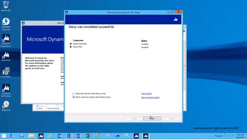Open Lync from the taskbar
The height and width of the screenshot is (139, 247).
click(69, 136)
